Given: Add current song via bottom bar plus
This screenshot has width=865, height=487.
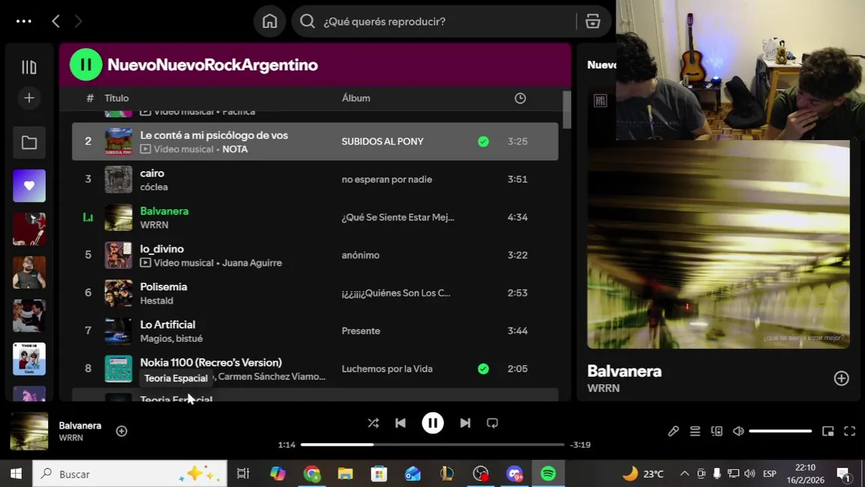Looking at the screenshot, I should click(122, 431).
